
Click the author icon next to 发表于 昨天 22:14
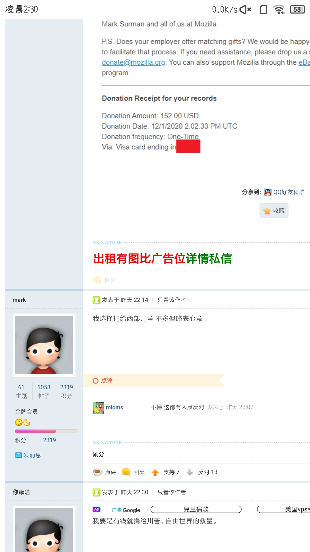click(x=96, y=300)
